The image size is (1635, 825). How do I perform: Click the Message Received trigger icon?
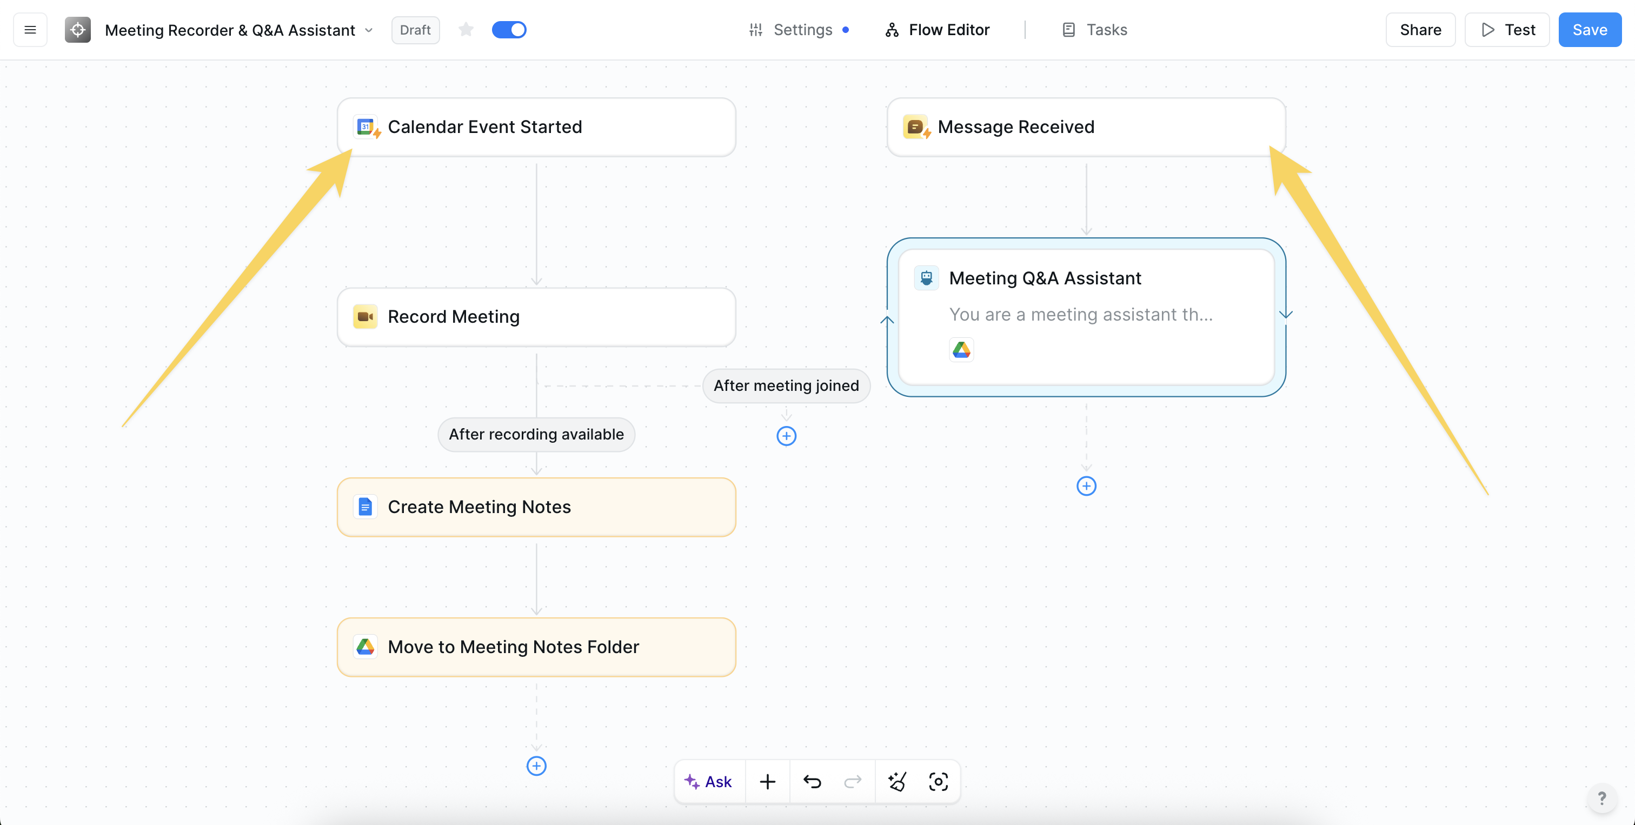coord(915,127)
